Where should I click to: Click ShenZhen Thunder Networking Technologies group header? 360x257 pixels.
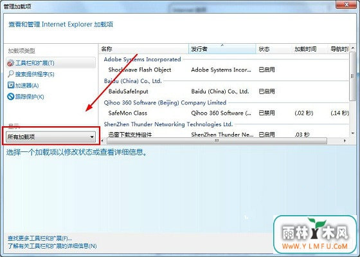pyautogui.click(x=168, y=124)
